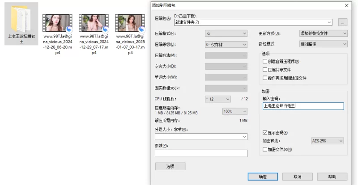Toggle the 加密文件名 checkbox

[264, 149]
